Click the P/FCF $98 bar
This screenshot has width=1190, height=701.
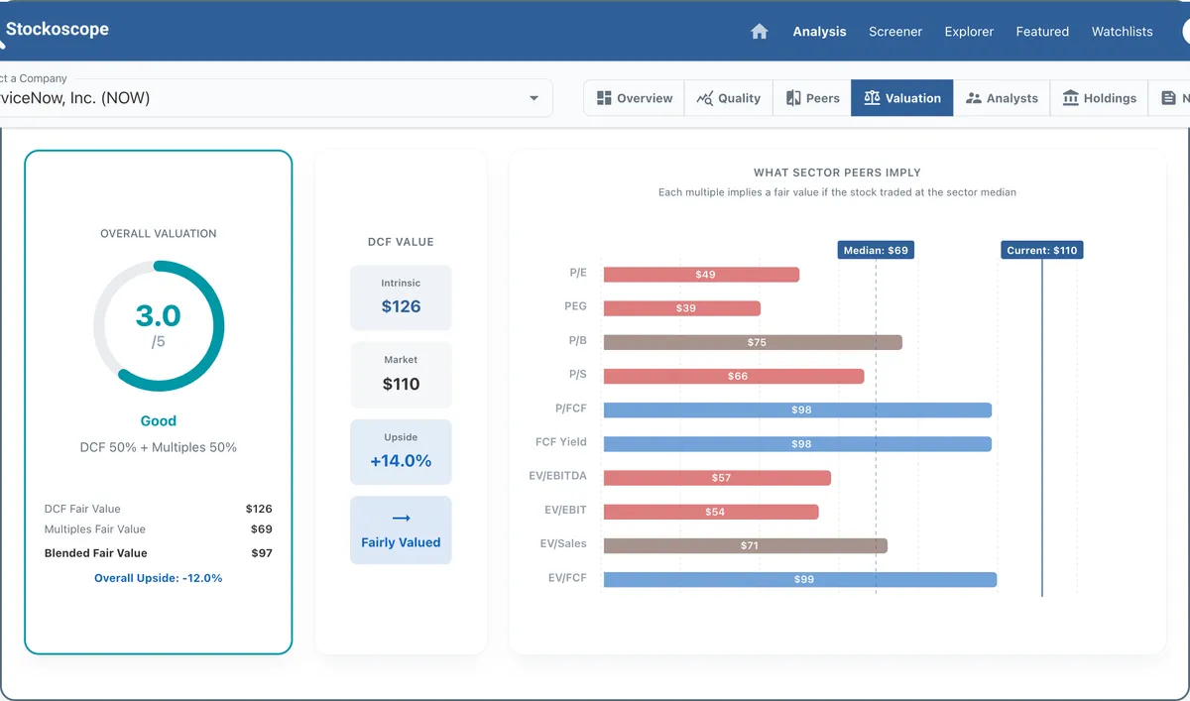click(x=797, y=410)
